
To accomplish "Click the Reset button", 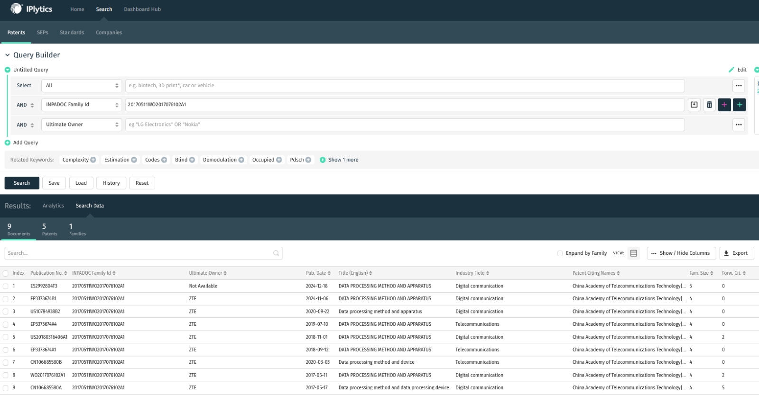I will coord(142,183).
